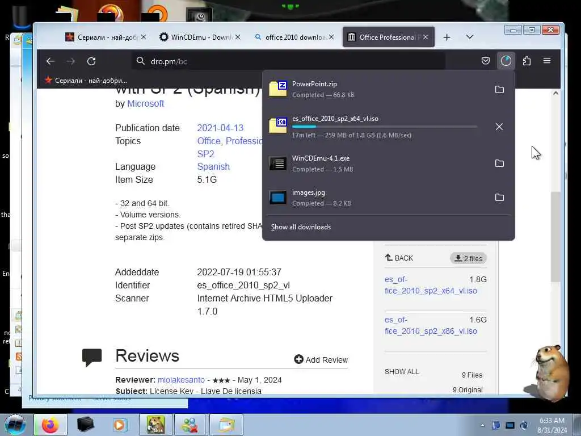Click the 5.1G item size value

(x=207, y=179)
